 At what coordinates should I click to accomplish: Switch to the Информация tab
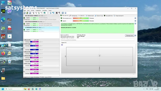click(x=90, y=16)
